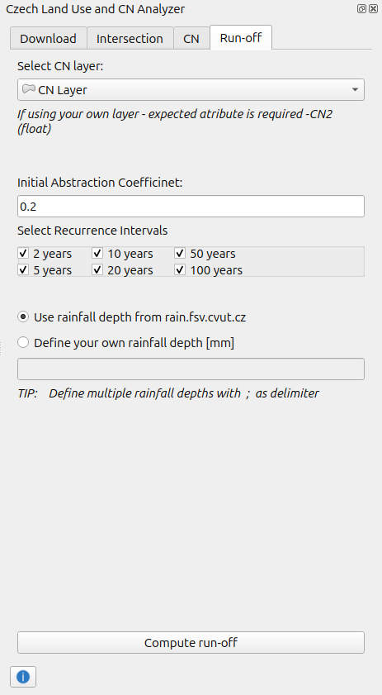Uncheck the 100 years recurrence interval
382x695 pixels.
(x=180, y=270)
